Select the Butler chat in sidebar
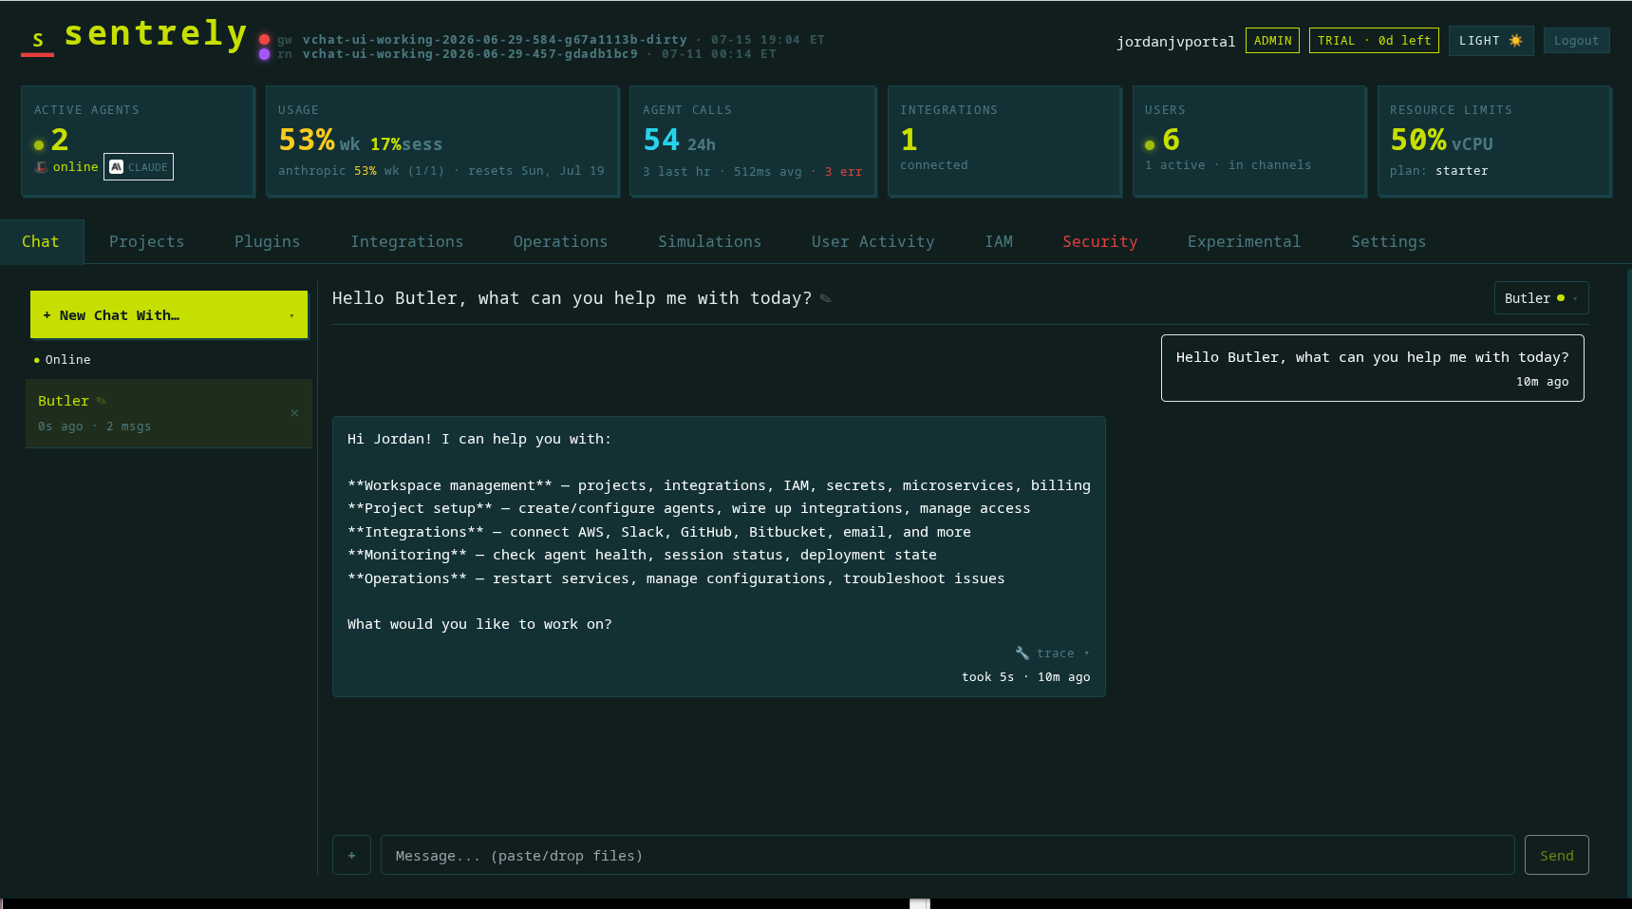 (169, 413)
